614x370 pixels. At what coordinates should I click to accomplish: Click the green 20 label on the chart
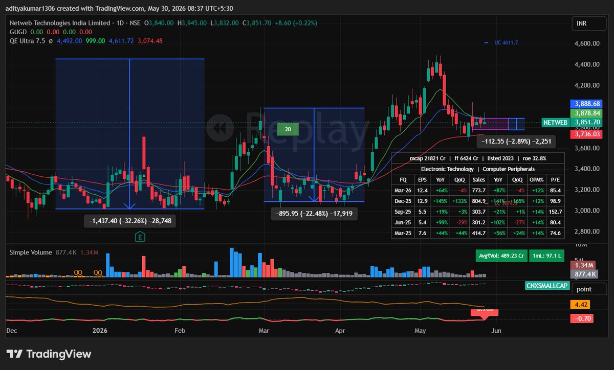pos(288,130)
